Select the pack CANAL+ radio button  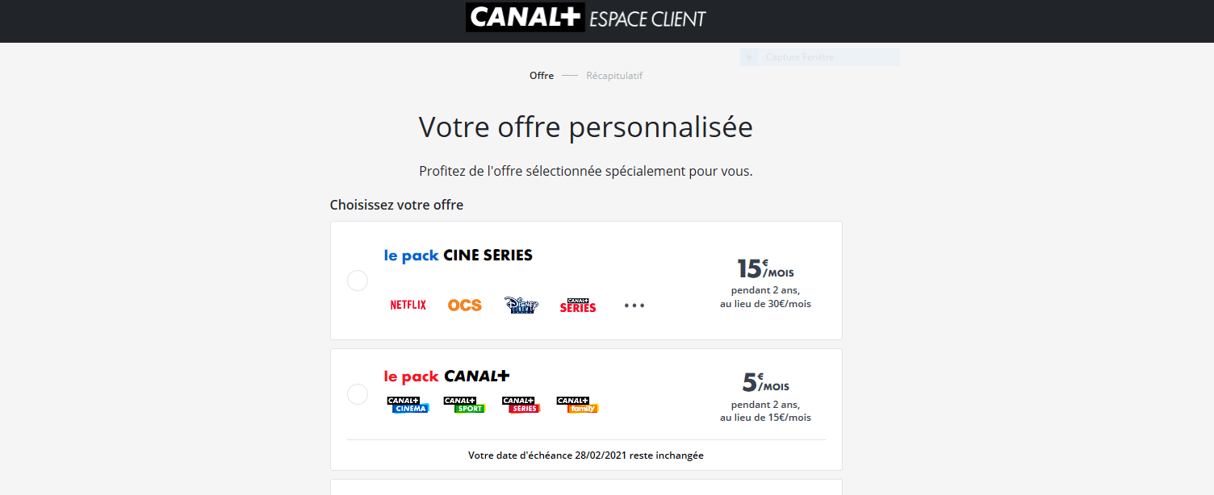(358, 394)
